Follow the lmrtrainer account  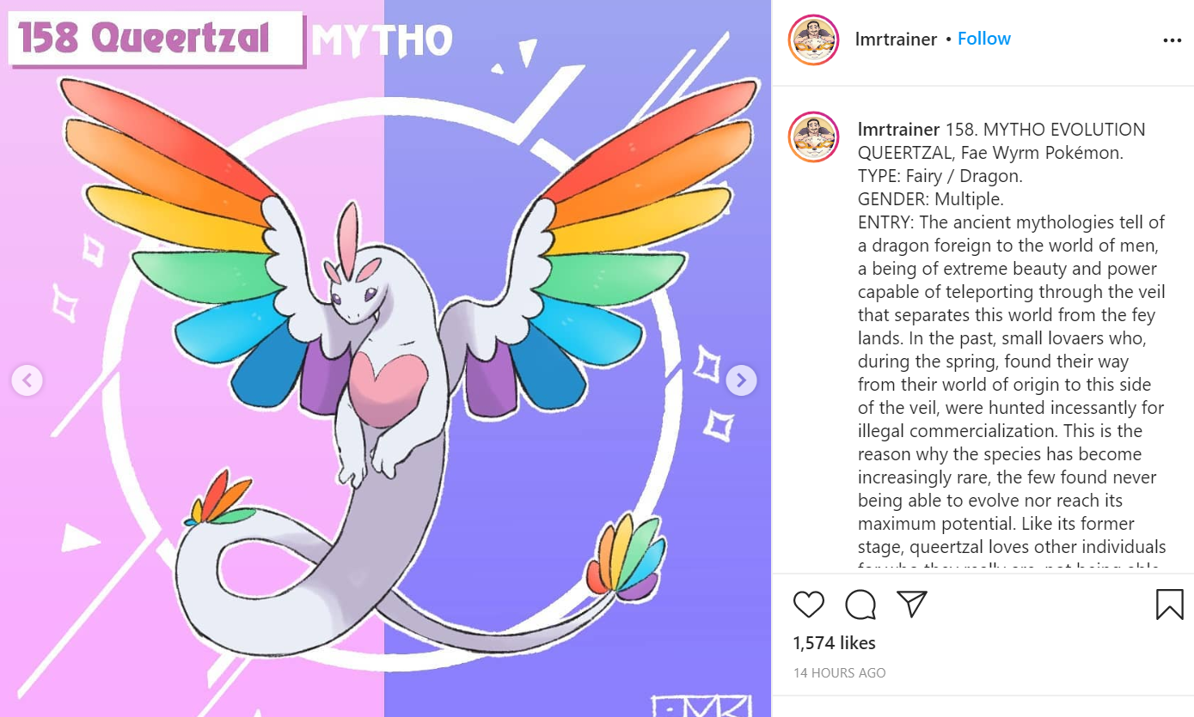tap(984, 39)
